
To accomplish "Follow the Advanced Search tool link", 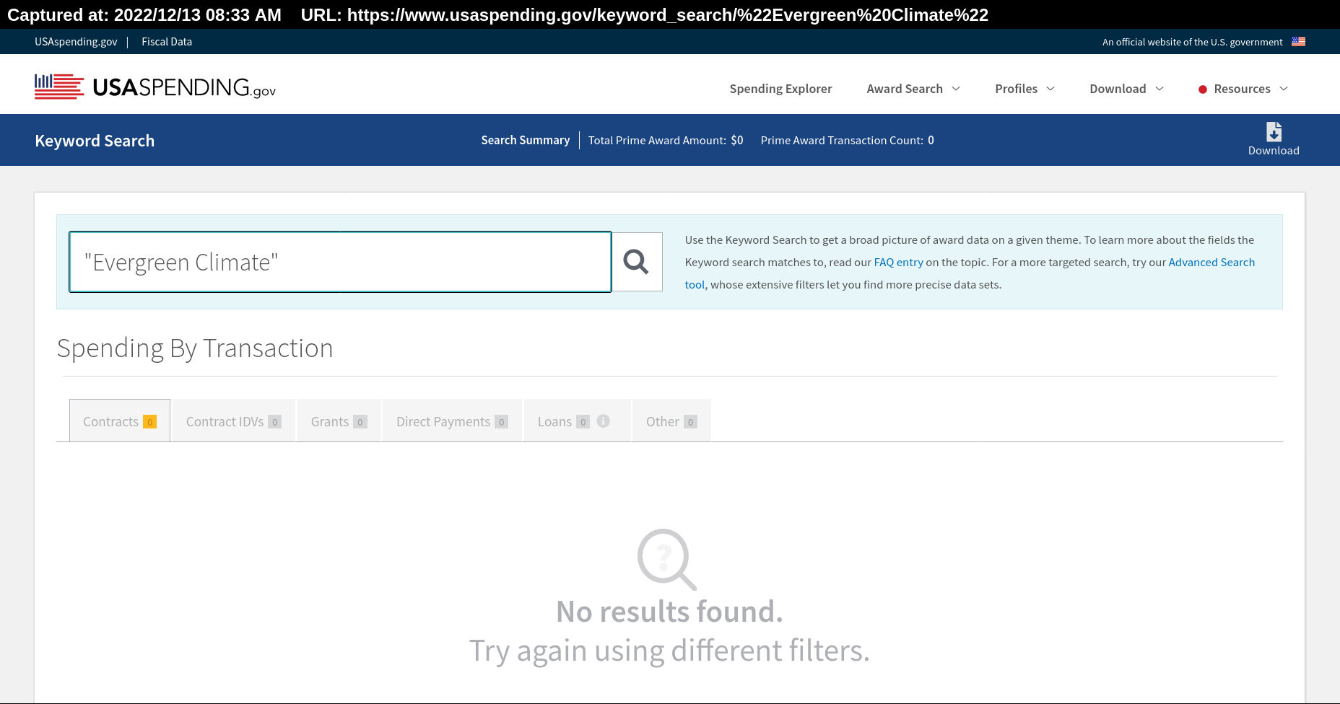I will 1211,263.
